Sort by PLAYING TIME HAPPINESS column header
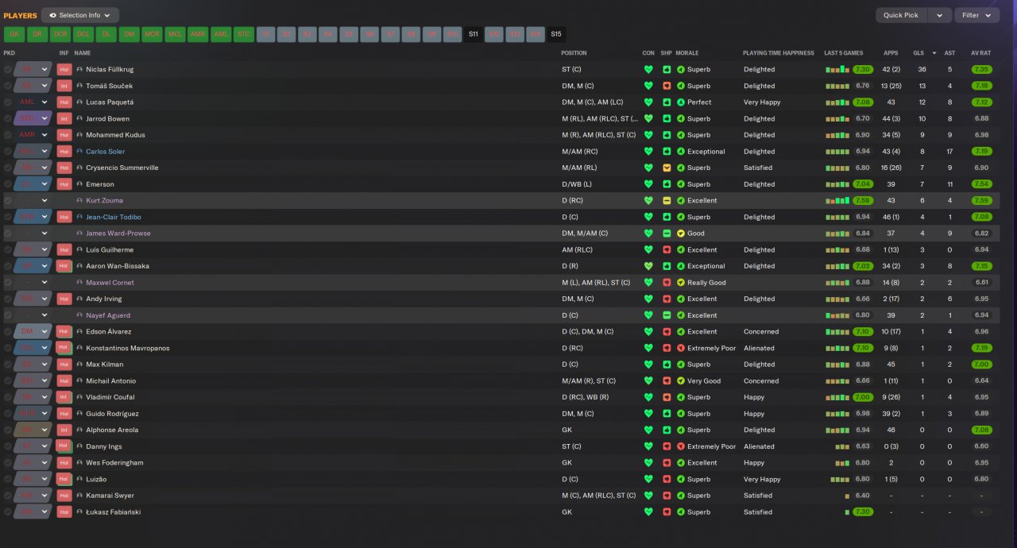The image size is (1017, 548). click(x=779, y=53)
